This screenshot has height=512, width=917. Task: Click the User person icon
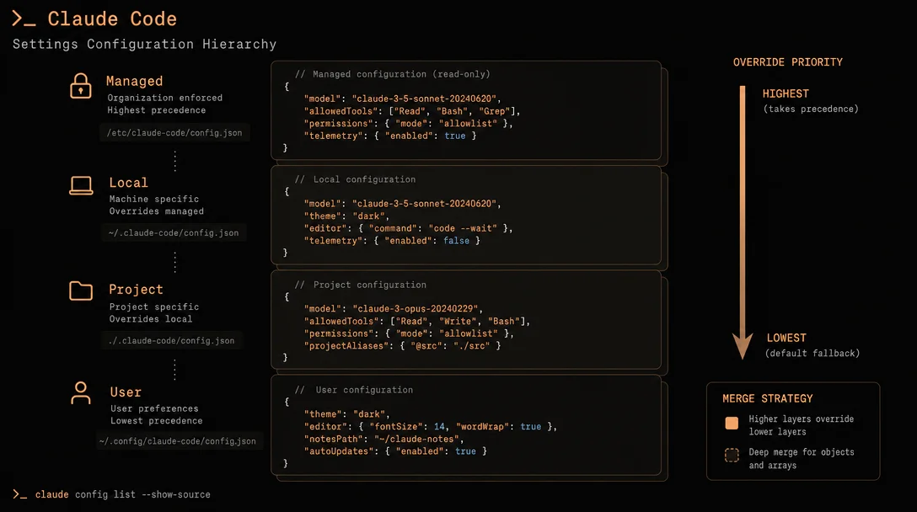(81, 392)
